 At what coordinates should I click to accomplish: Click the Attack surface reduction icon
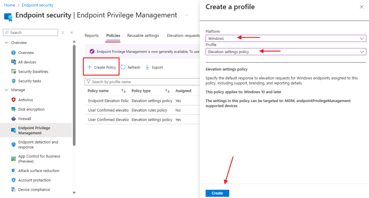click(x=13, y=171)
